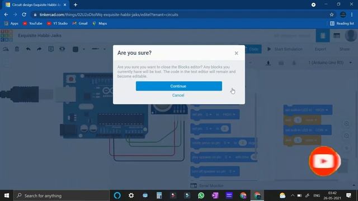
Task: Open the component list view icon
Action: point(337,36)
